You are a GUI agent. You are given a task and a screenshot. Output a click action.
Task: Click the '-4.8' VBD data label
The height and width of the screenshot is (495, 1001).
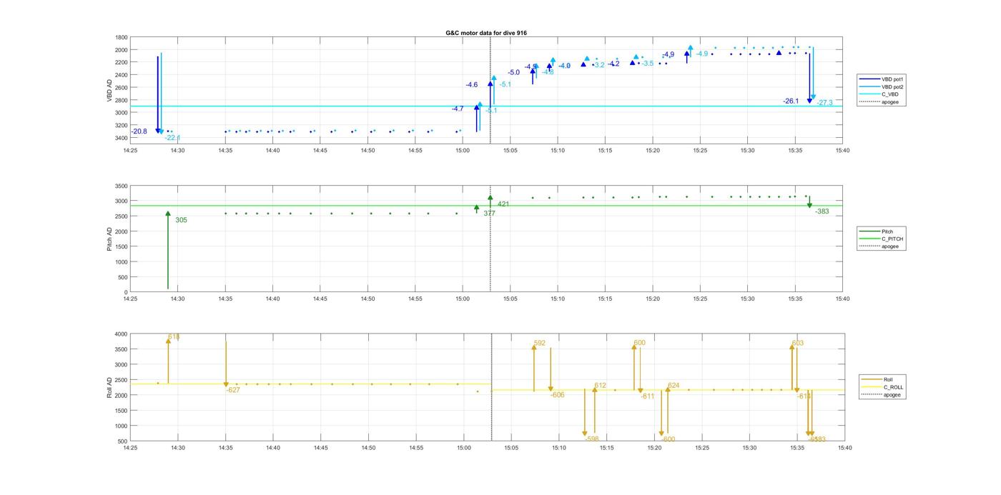pyautogui.click(x=548, y=72)
